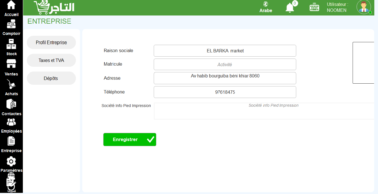The image size is (378, 194).
Task: Open Employées people icon
Action: click(11, 122)
